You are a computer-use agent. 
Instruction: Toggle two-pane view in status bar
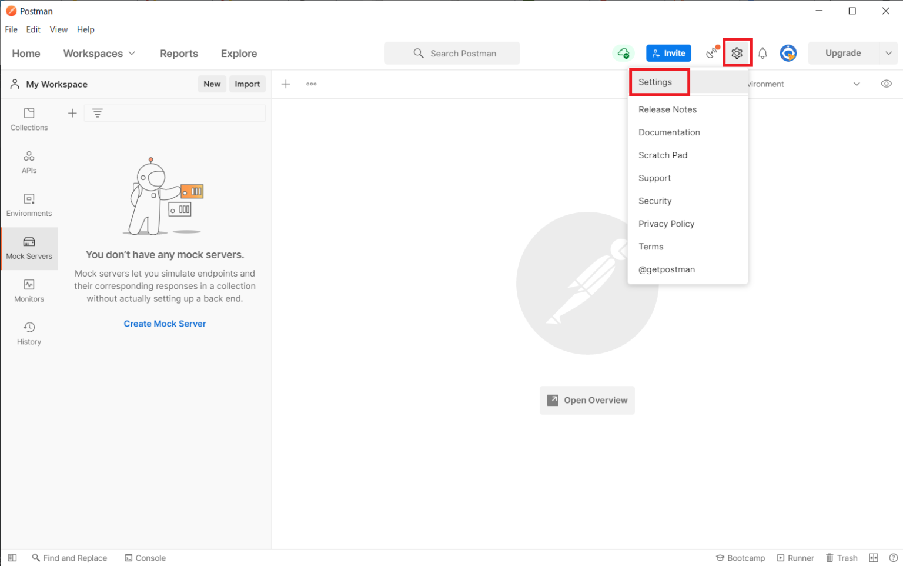tap(874, 558)
